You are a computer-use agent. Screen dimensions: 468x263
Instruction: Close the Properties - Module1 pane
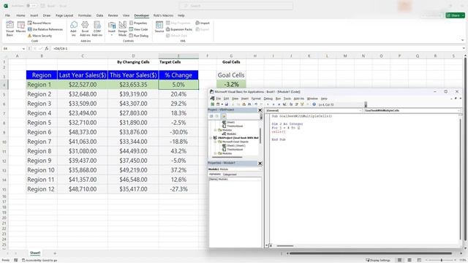point(260,163)
